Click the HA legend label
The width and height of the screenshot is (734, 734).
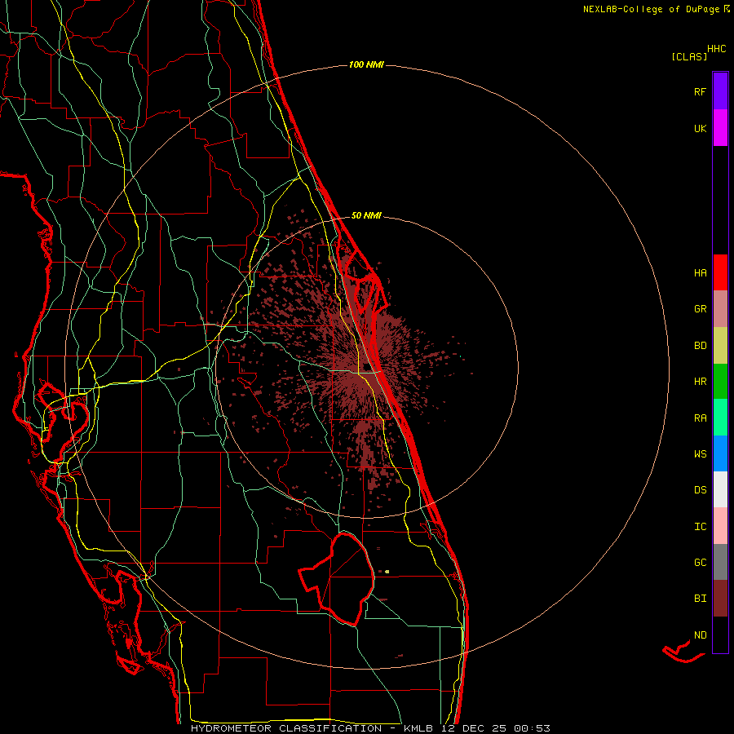coord(700,272)
